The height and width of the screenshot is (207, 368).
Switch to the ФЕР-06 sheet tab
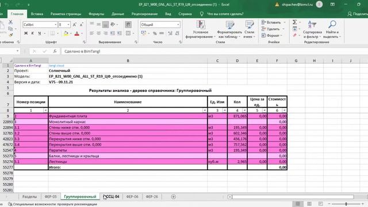pyautogui.click(x=132, y=197)
